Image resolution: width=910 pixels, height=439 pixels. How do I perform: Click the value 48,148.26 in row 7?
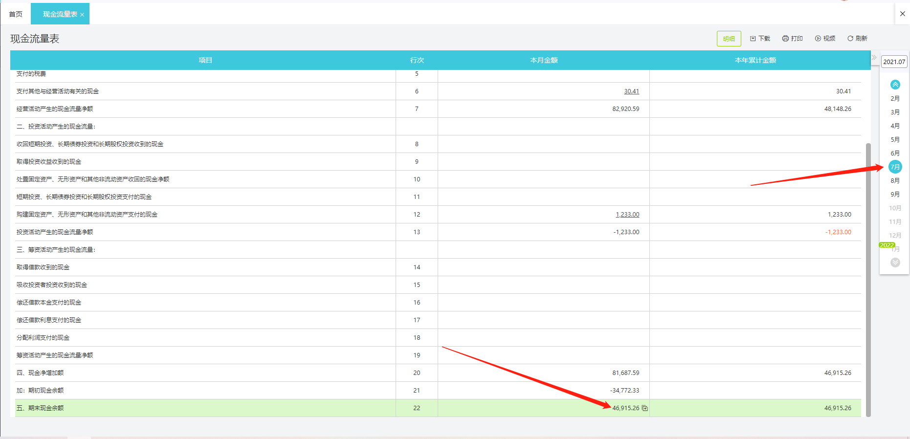(838, 109)
